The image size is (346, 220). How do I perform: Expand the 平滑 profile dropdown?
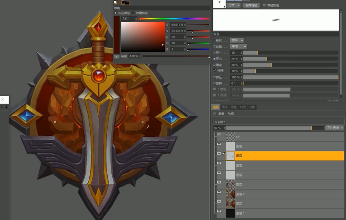tap(238, 46)
